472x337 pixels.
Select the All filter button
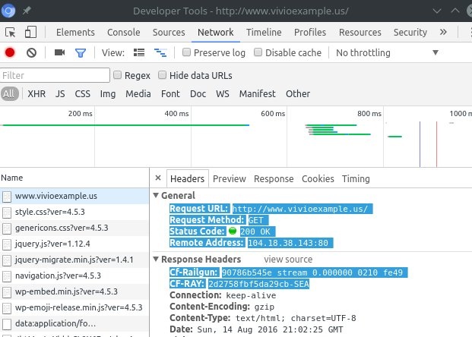9,94
